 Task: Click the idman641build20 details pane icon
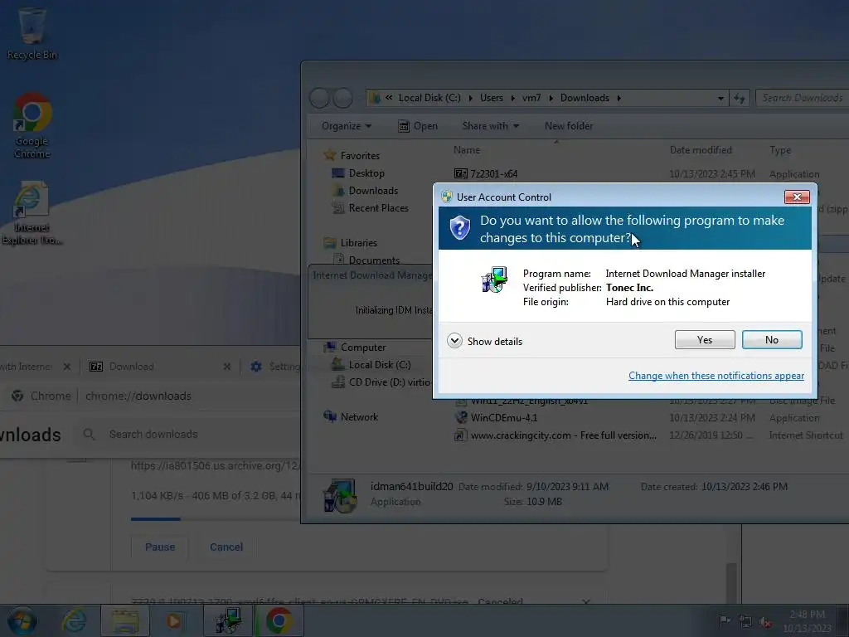(339, 496)
